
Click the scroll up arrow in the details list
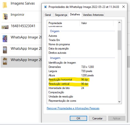click(119, 23)
